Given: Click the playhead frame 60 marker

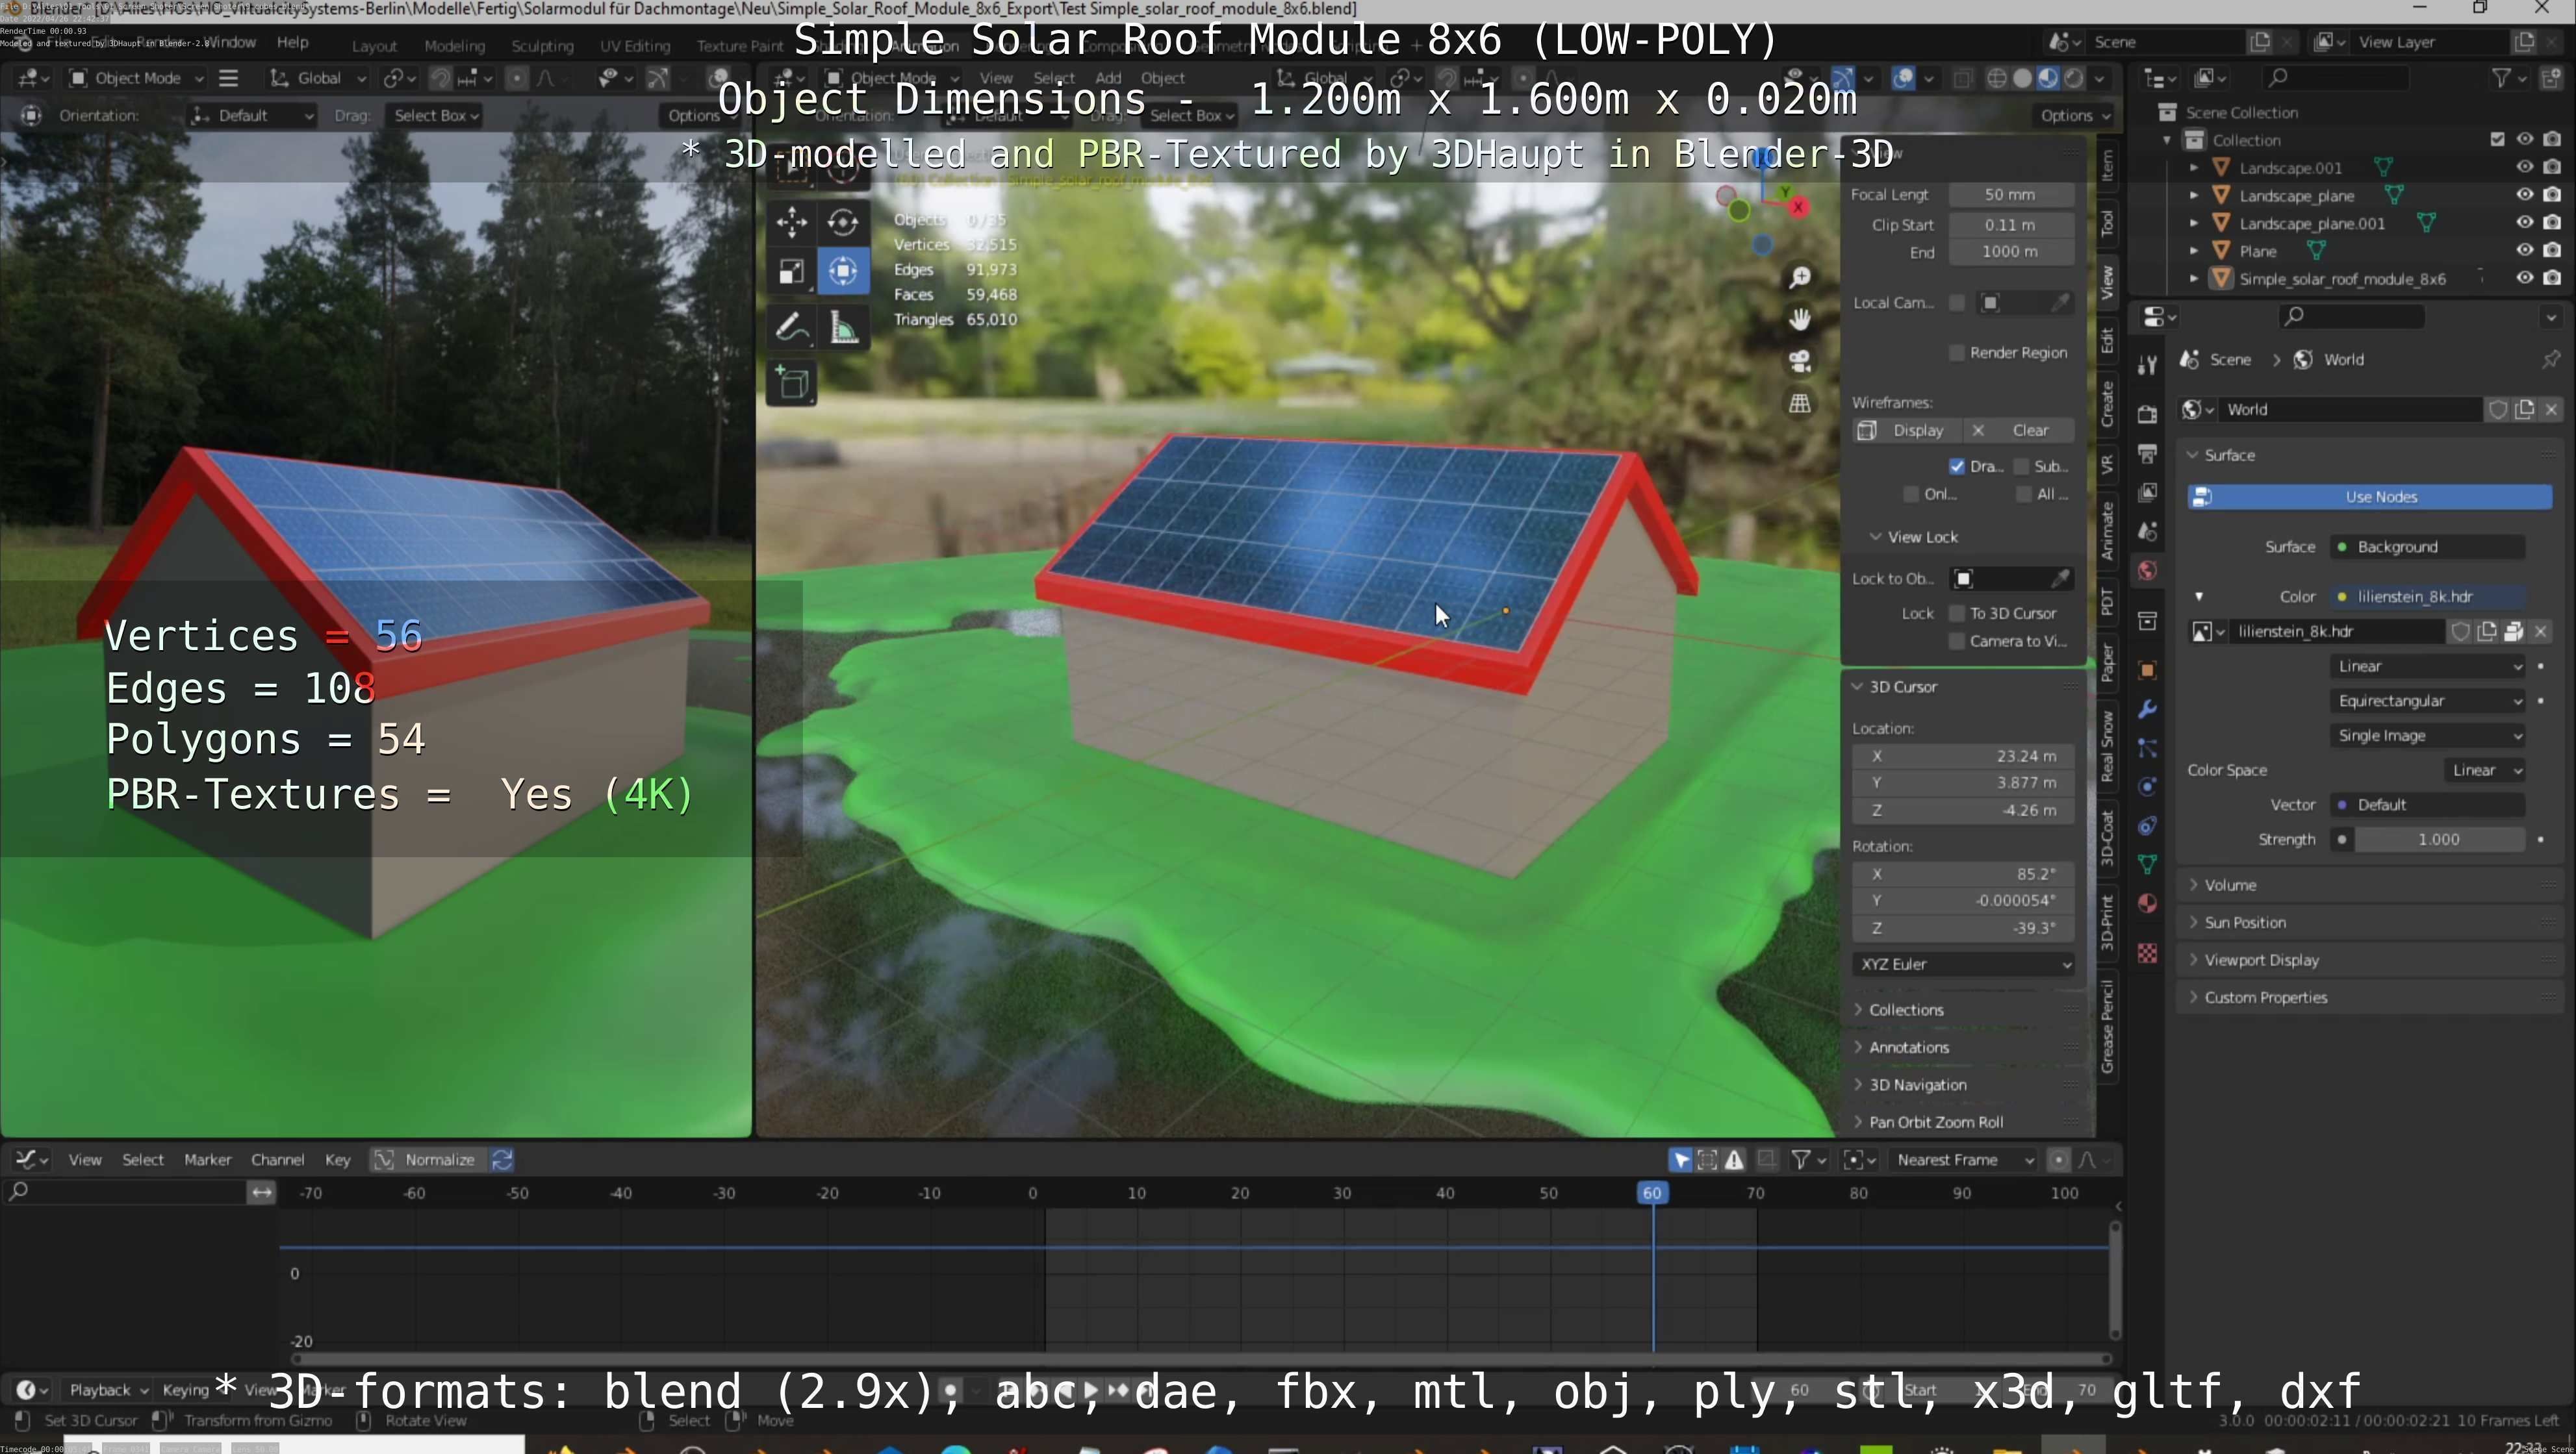Looking at the screenshot, I should tap(1651, 1192).
